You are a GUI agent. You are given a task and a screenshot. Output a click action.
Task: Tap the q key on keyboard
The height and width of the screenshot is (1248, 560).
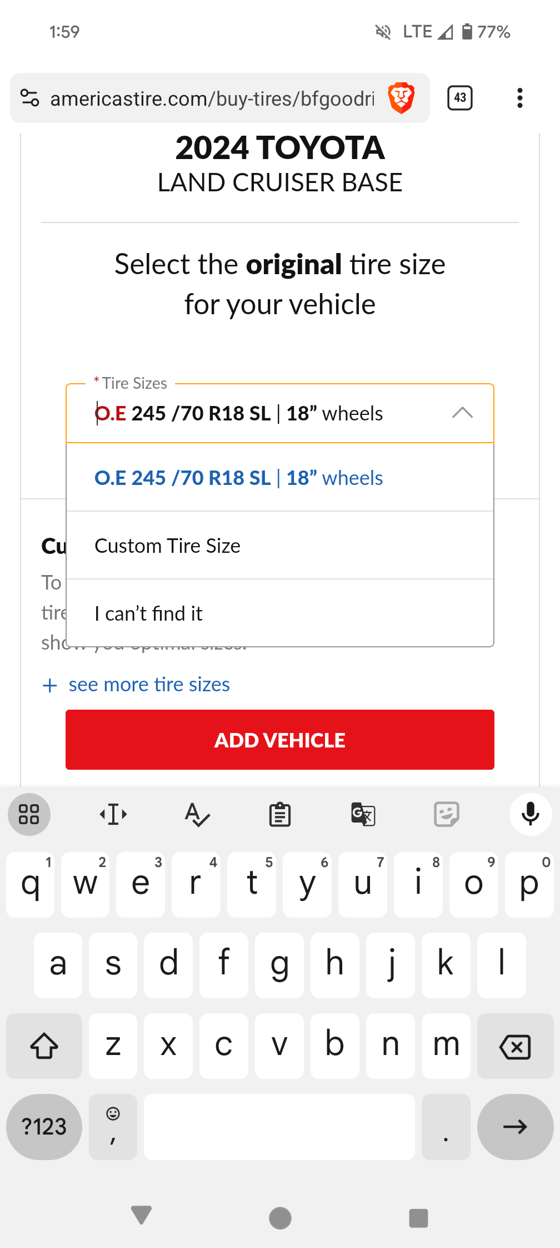coord(31,885)
